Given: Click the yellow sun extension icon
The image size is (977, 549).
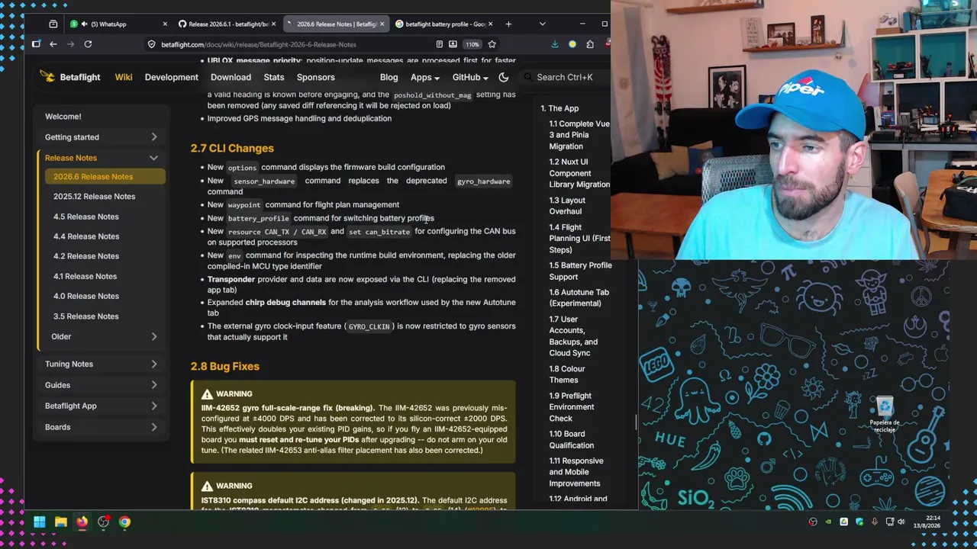Looking at the screenshot, I should (572, 44).
